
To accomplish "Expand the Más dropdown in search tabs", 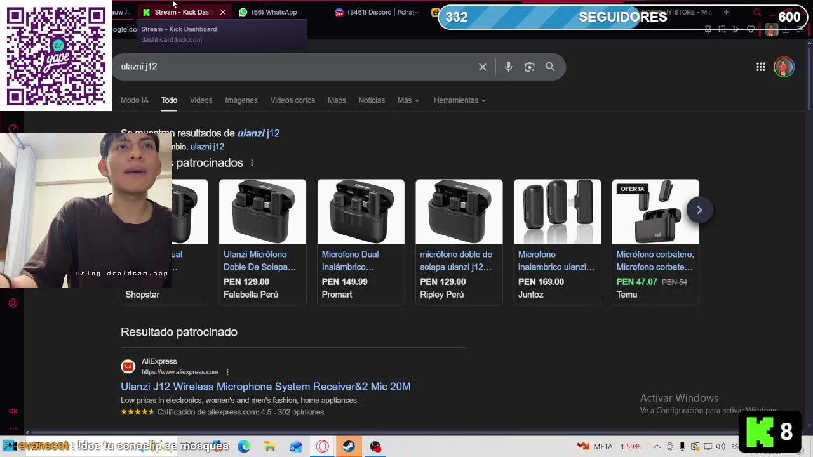I will [x=408, y=100].
